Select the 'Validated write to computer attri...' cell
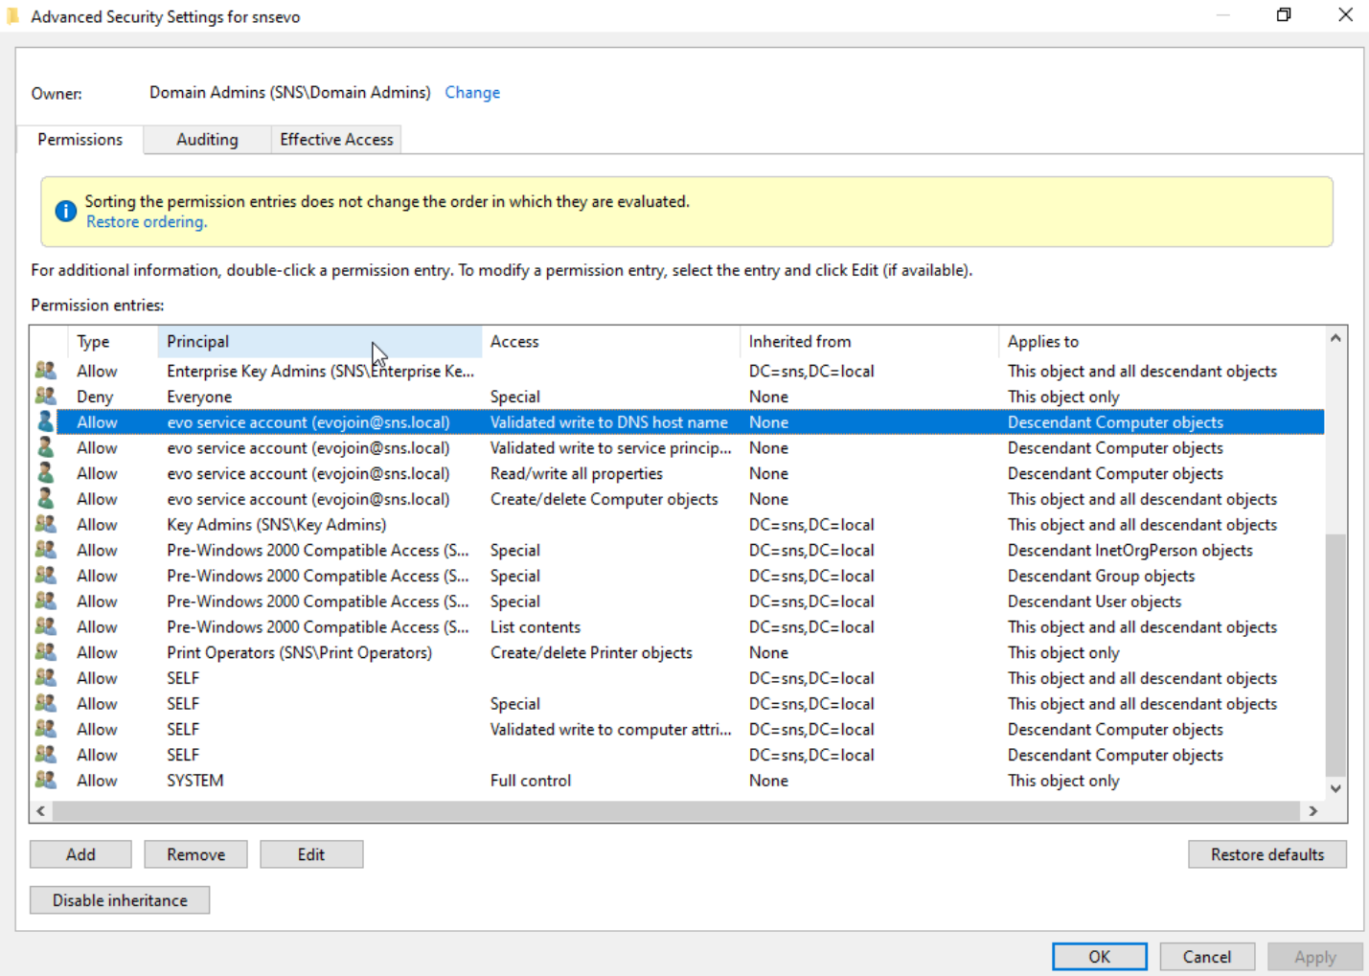 611,729
